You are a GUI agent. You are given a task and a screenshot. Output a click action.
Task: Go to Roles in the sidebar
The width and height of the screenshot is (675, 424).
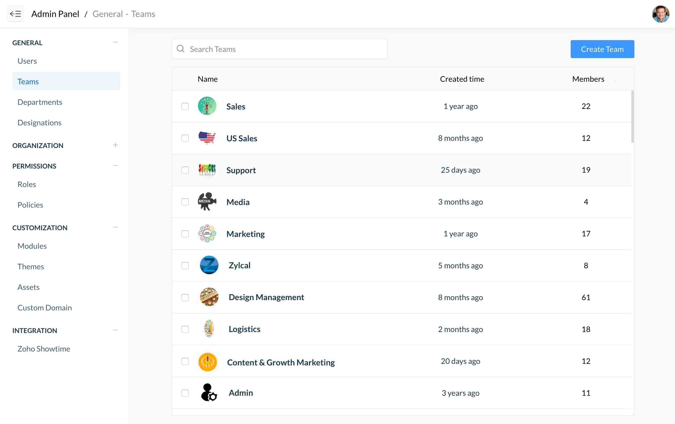coord(27,185)
